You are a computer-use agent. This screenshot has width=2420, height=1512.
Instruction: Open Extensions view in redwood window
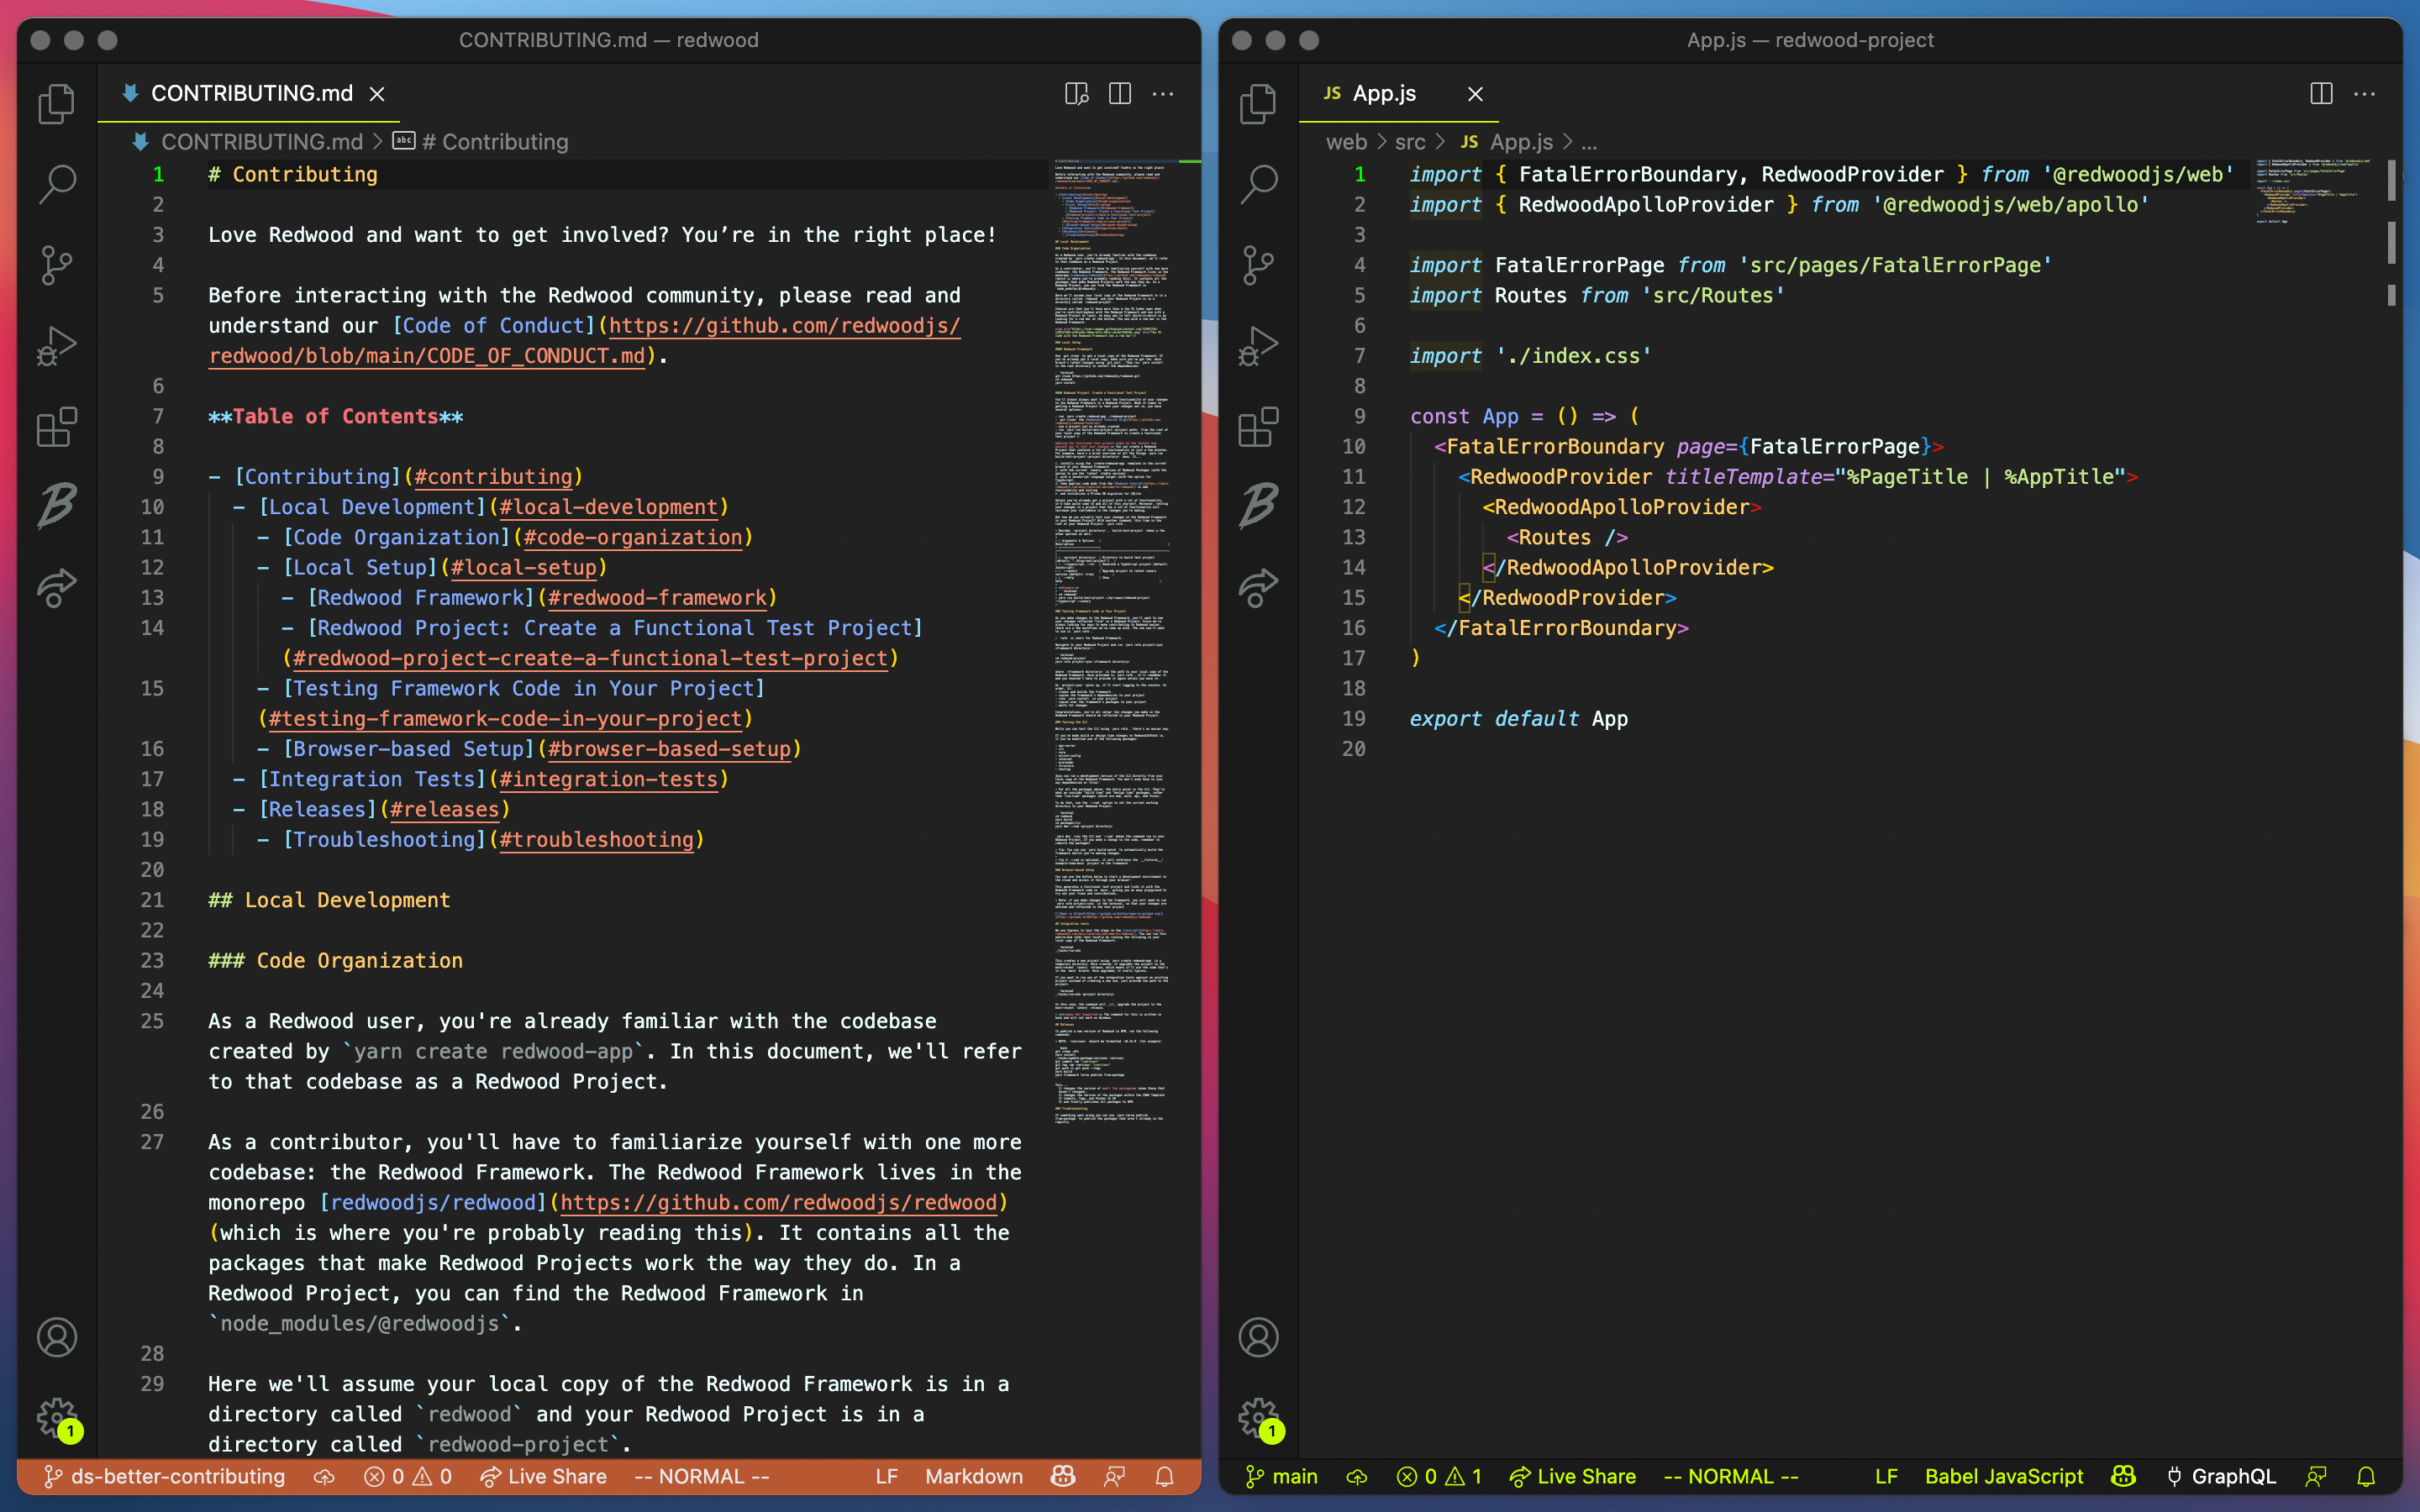(x=57, y=427)
